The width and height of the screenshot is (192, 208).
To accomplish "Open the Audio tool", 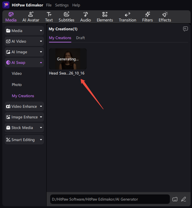I will (x=86, y=17).
